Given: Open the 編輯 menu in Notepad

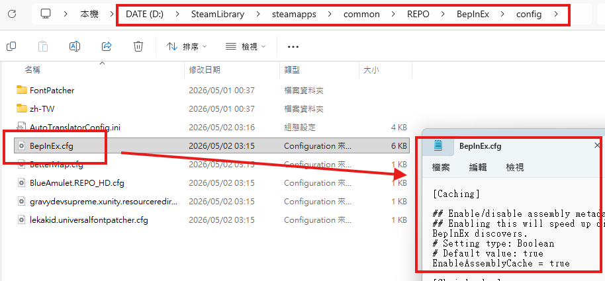Looking at the screenshot, I should coord(478,167).
